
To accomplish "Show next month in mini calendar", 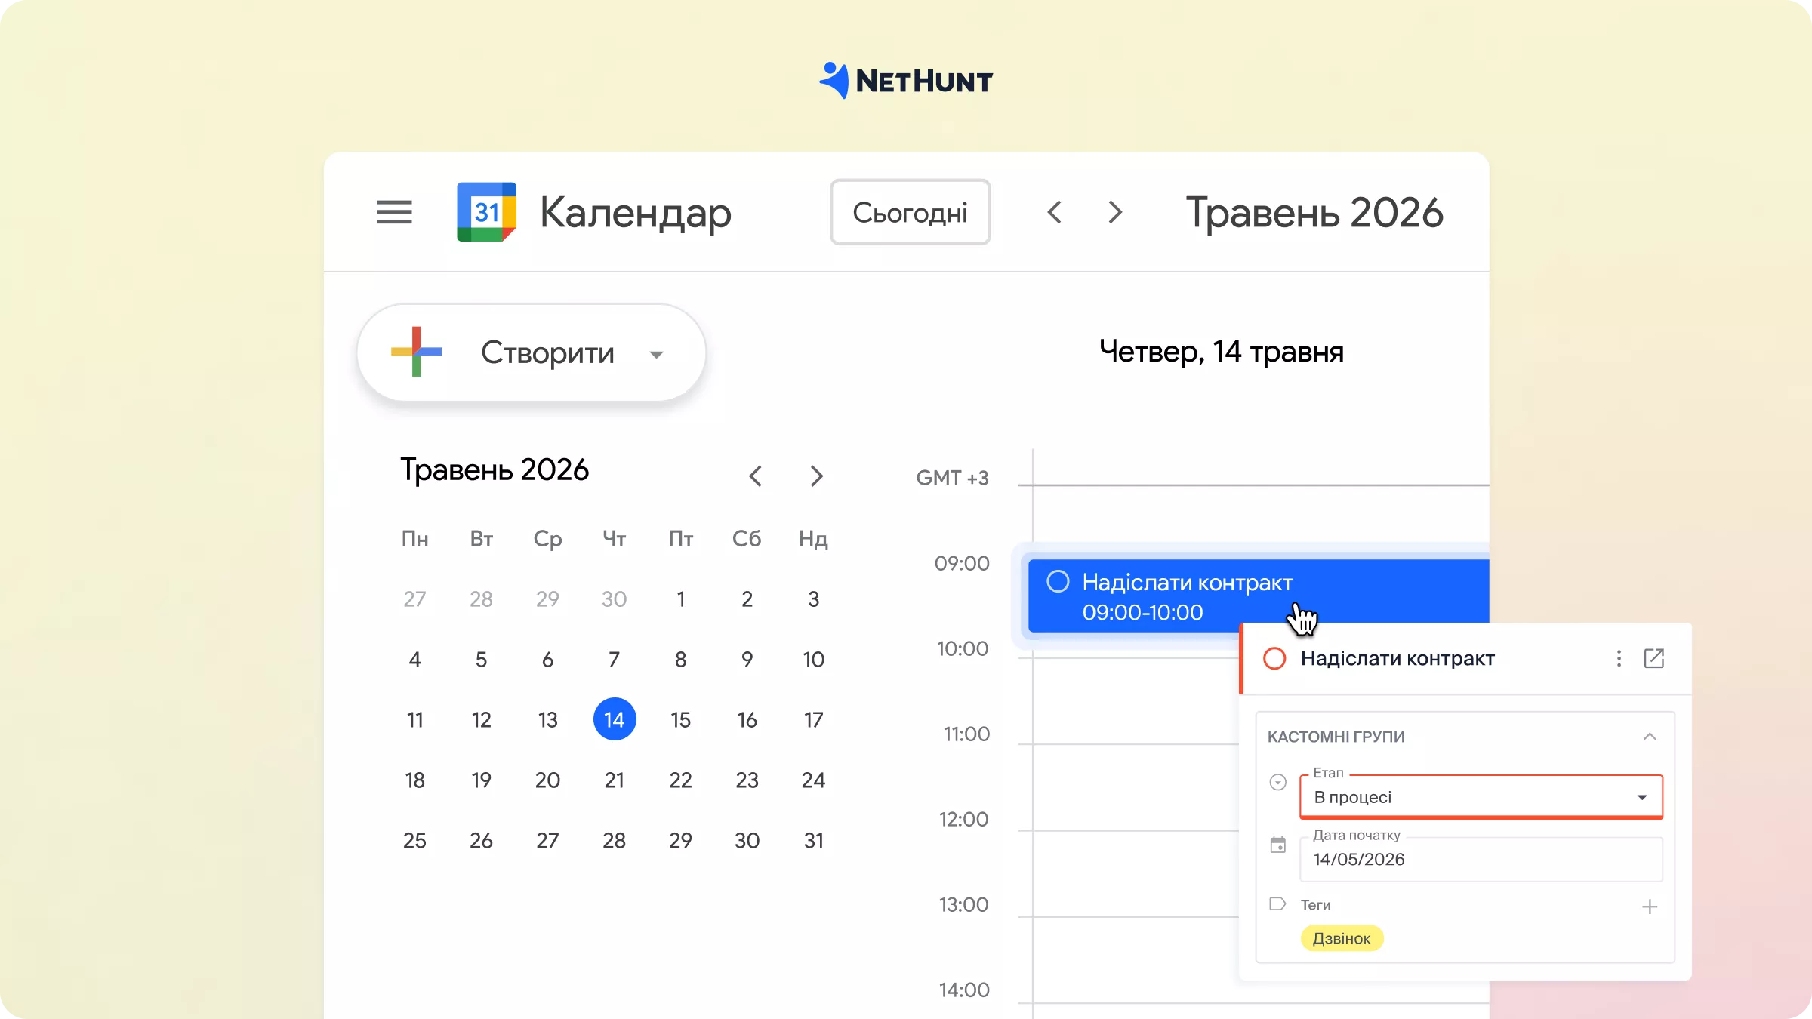I will coord(816,476).
